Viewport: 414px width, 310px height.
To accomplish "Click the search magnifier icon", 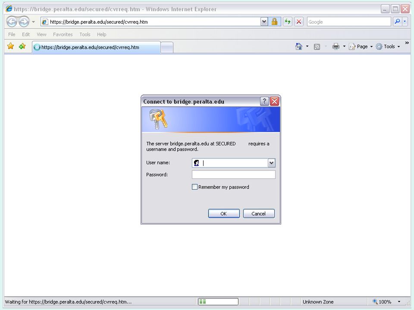I will pyautogui.click(x=397, y=22).
